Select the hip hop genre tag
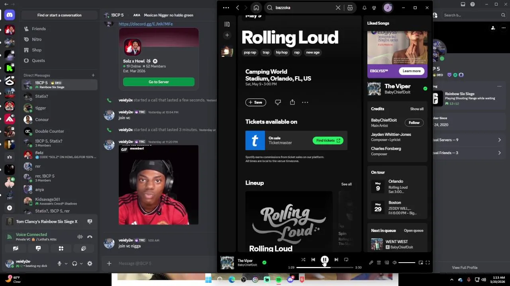Viewport: 510px width, 286px height. click(282, 52)
